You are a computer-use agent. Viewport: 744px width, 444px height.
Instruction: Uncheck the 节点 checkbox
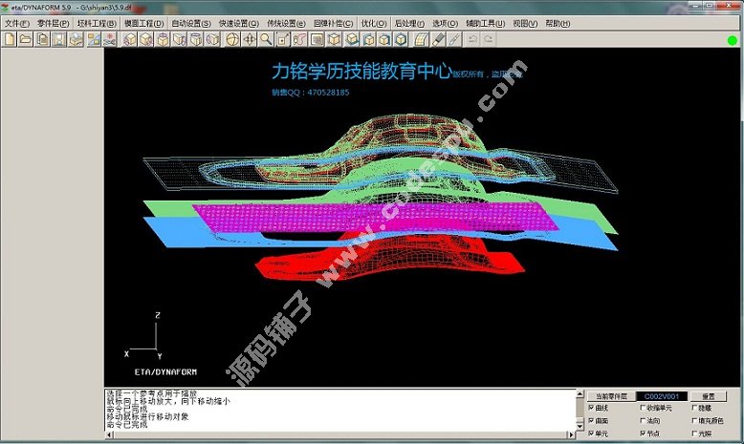643,433
